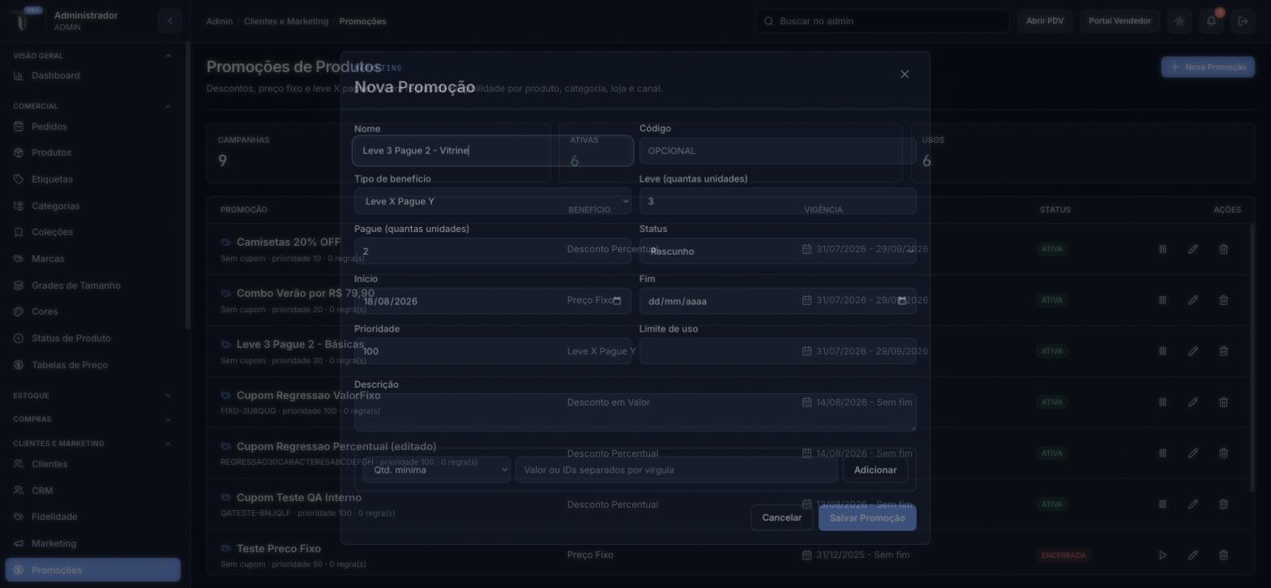Click the Adicionar rule button

pos(875,470)
